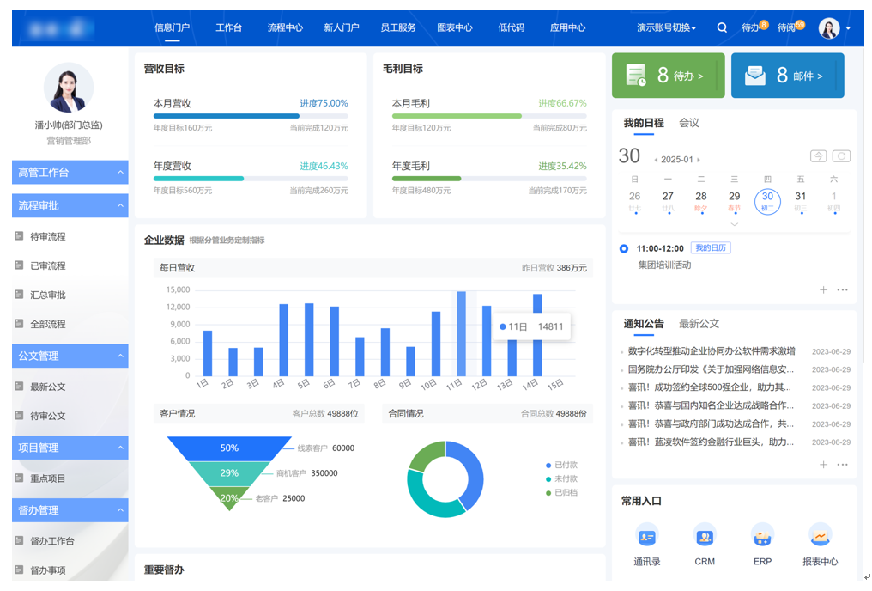The width and height of the screenshot is (872, 591).
Task: Click the 督办事项 sidebar icon
Action: click(x=19, y=570)
